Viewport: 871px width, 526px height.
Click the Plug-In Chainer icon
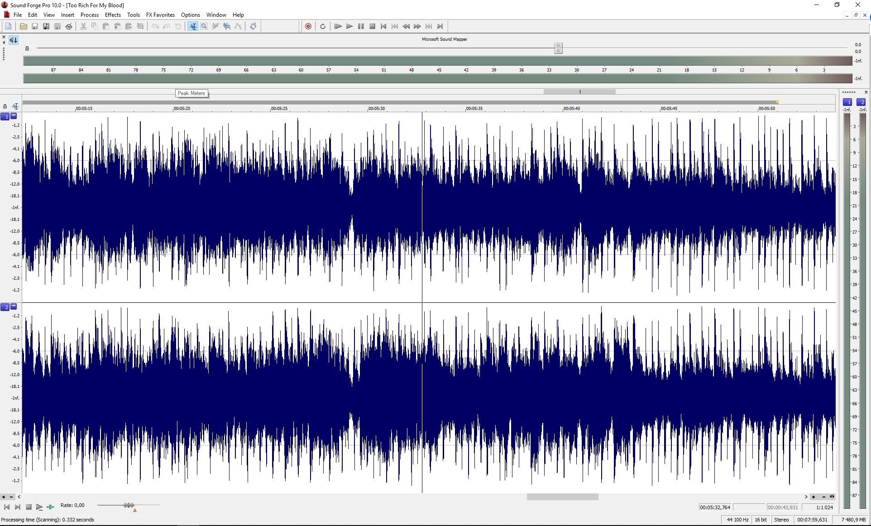[253, 26]
